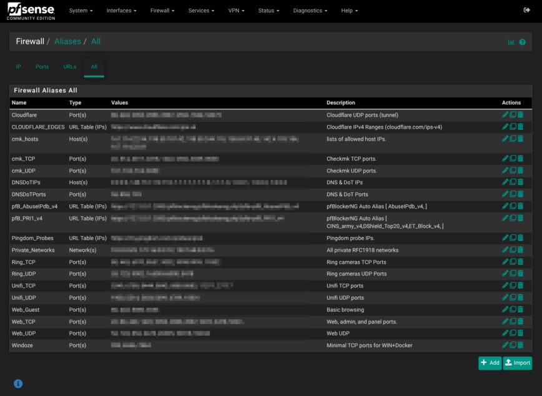Expand the Services dropdown menu
Screen dimensions: 542x396
(x=201, y=11)
